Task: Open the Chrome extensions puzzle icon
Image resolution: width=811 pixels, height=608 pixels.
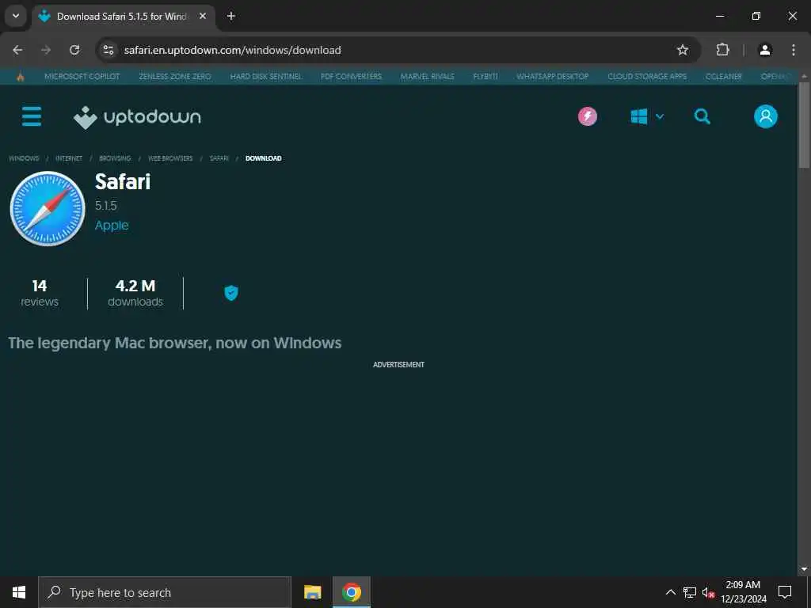Action: pyautogui.click(x=722, y=50)
